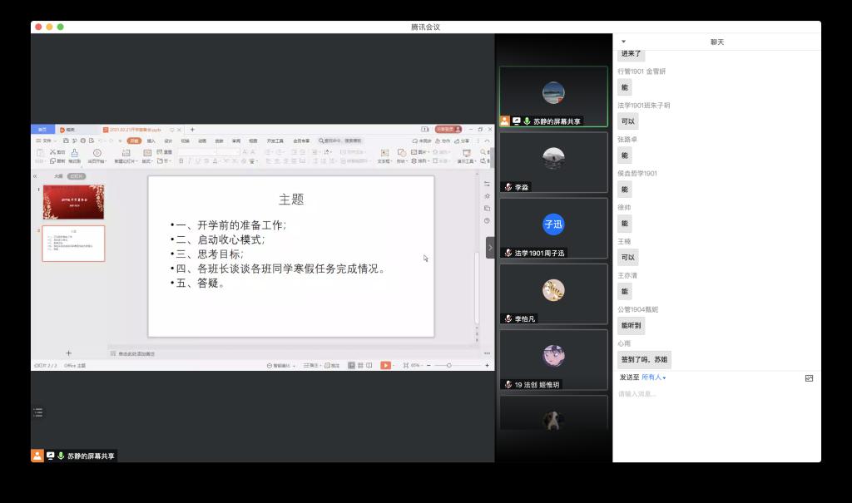
Task: Click muted microphone icon on 李淼 tile
Action: pyautogui.click(x=508, y=187)
